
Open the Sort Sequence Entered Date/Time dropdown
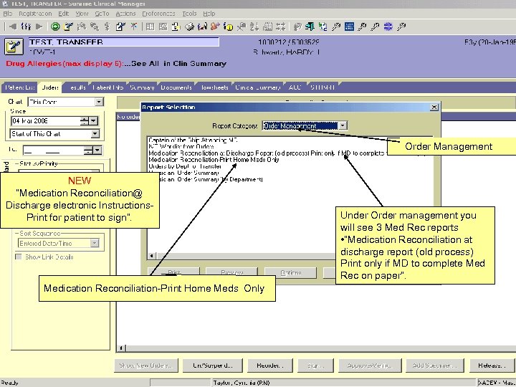[95, 243]
